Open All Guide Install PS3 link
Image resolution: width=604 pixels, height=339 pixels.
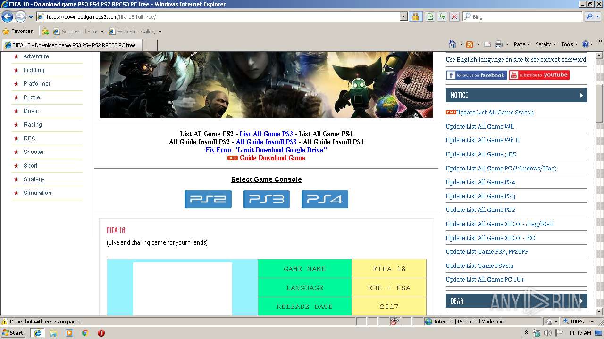click(266, 142)
